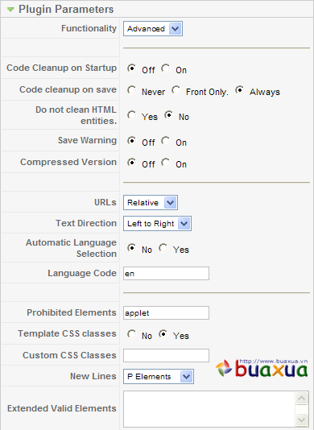
Task: Collapse the Plugin Parameters section arrow
Action: click(10, 10)
